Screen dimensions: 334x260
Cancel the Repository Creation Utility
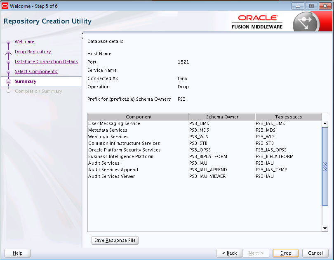(315, 253)
